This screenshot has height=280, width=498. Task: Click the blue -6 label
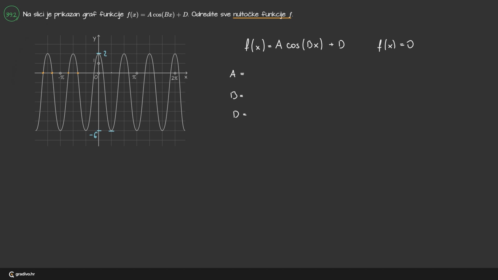pos(93,135)
